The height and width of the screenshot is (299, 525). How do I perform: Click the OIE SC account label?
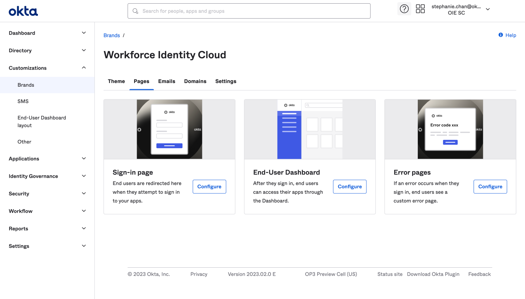[456, 13]
